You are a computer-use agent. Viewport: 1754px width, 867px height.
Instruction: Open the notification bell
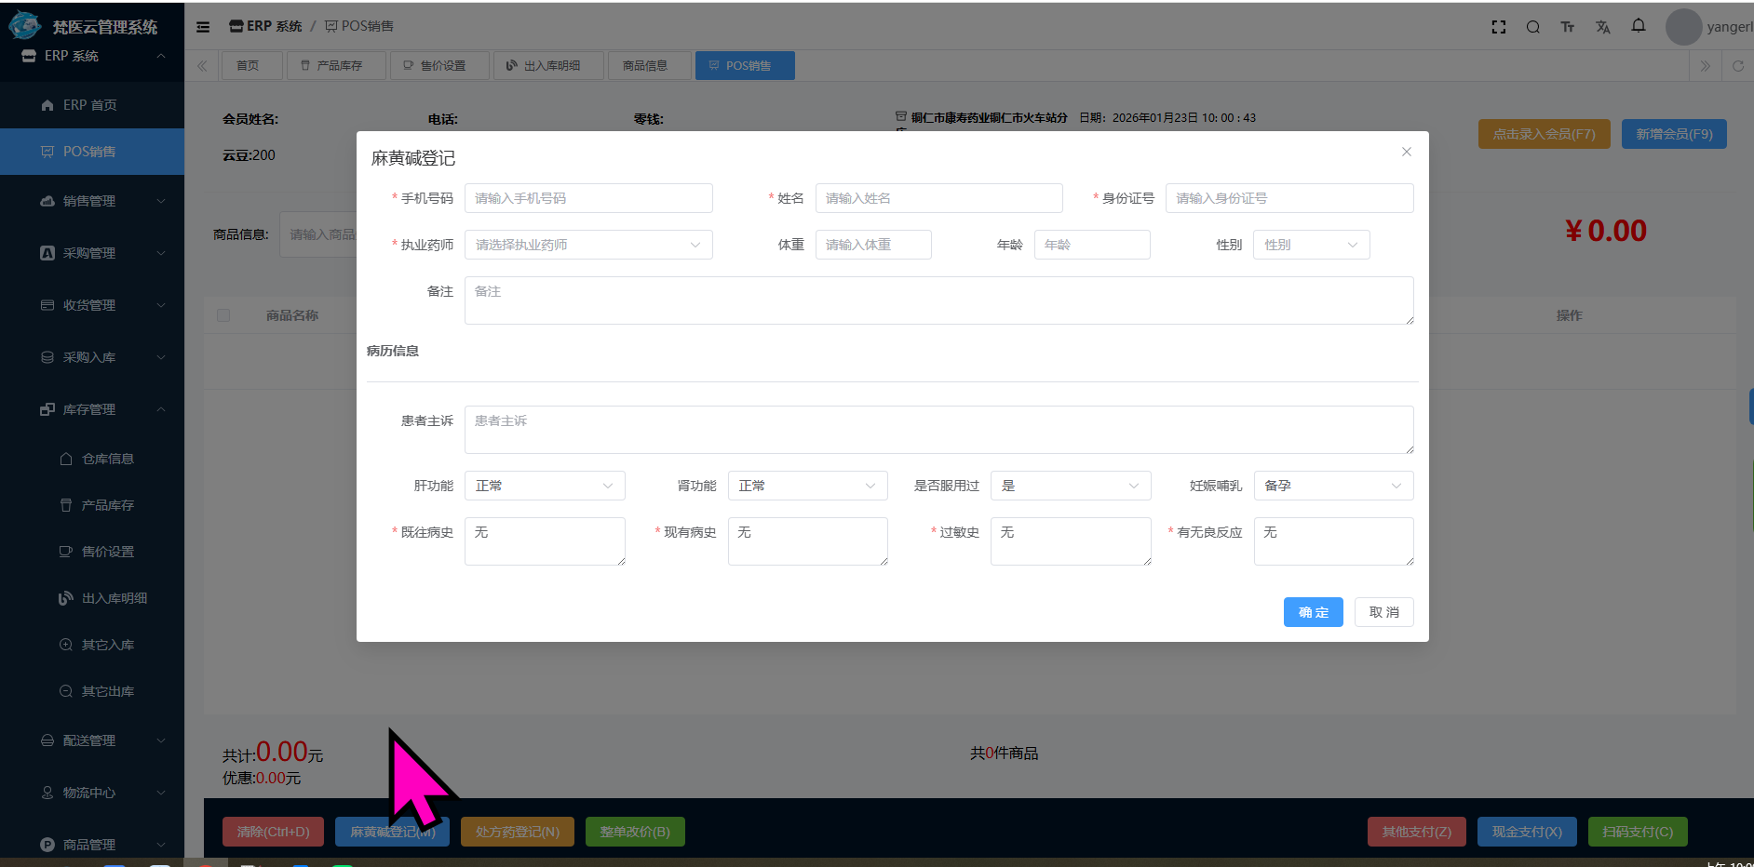pos(1639,26)
